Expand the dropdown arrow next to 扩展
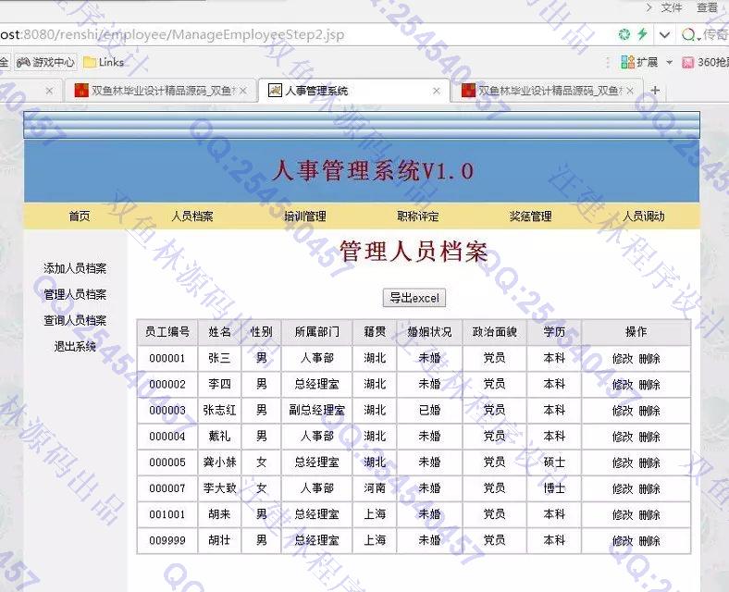Viewport: 729px width, 592px height. (x=669, y=62)
